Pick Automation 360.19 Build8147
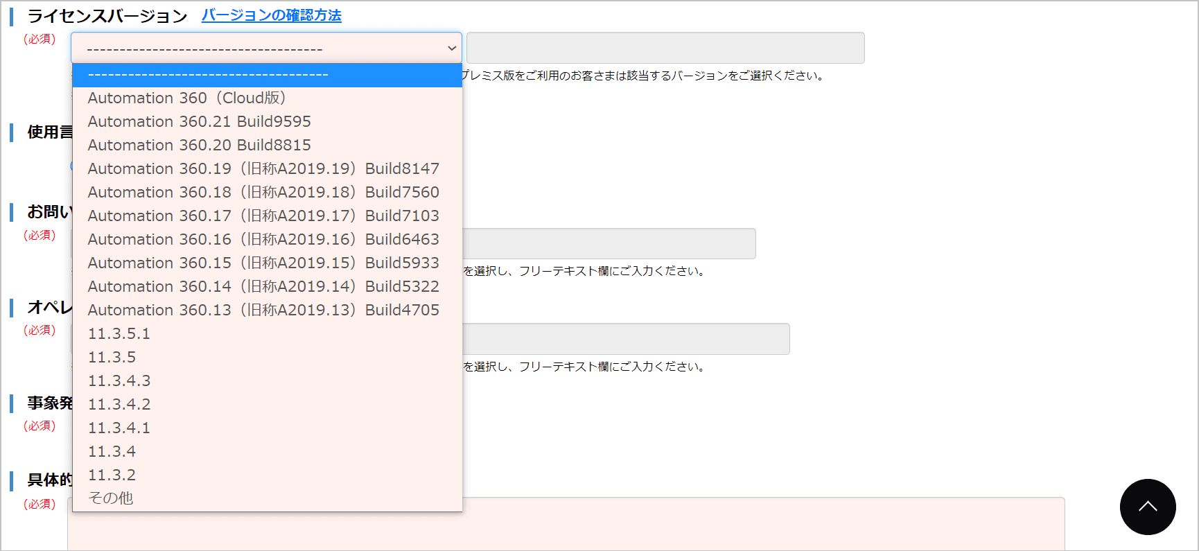 (268, 169)
